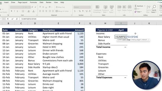Open Font settings dialog launcher
Viewport: 162px width, 91px height.
pyautogui.click(x=37, y=15)
